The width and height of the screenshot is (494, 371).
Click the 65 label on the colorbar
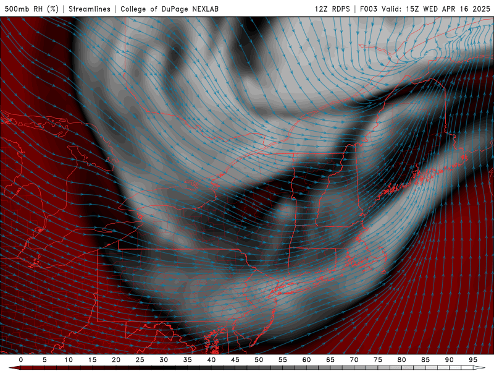(330, 360)
